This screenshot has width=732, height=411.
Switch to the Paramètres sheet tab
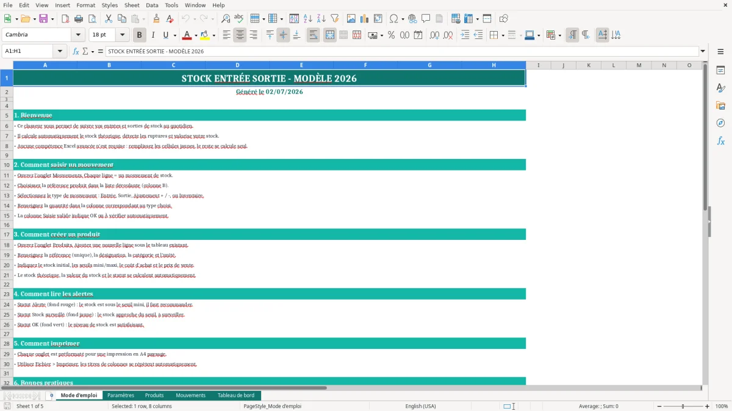121,395
